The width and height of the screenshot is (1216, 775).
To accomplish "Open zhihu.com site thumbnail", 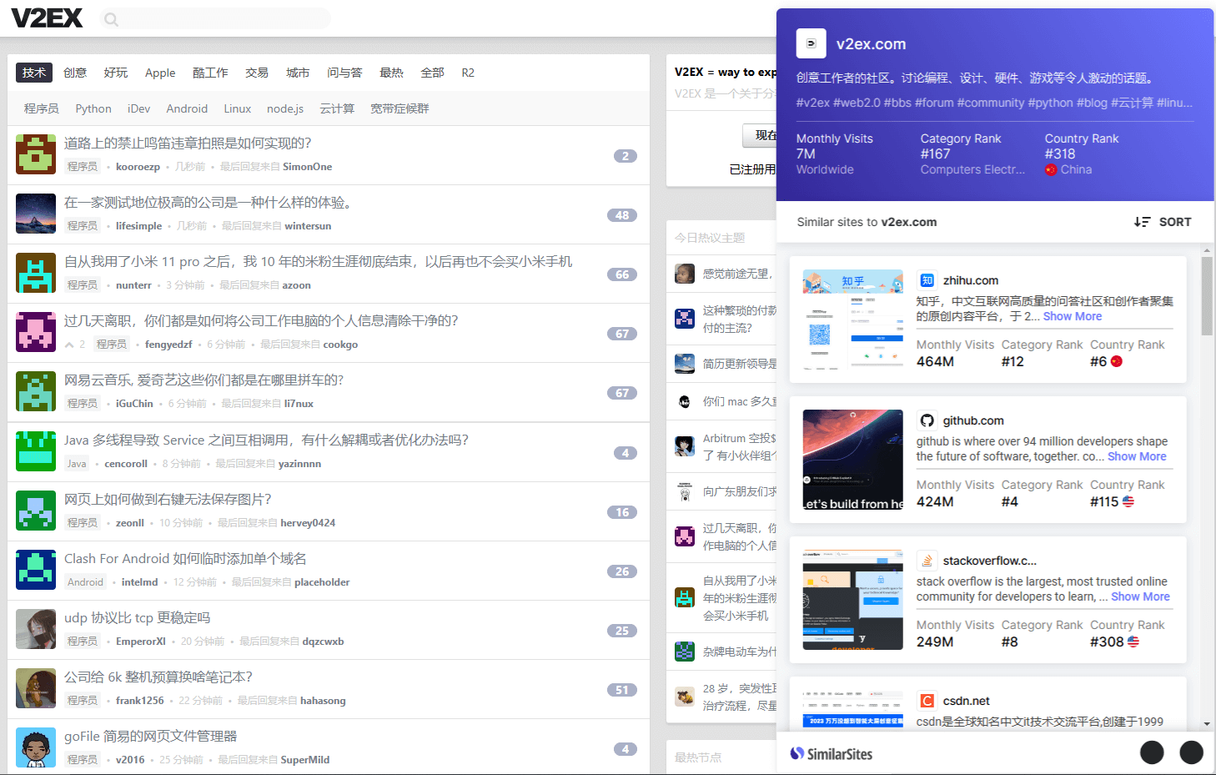I will pos(852,320).
